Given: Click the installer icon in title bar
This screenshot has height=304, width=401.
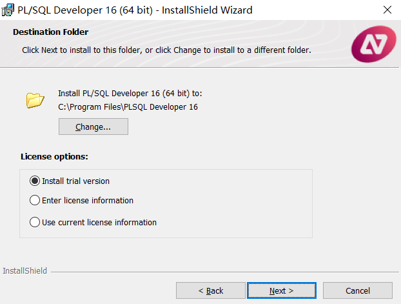Looking at the screenshot, I should click(8, 10).
